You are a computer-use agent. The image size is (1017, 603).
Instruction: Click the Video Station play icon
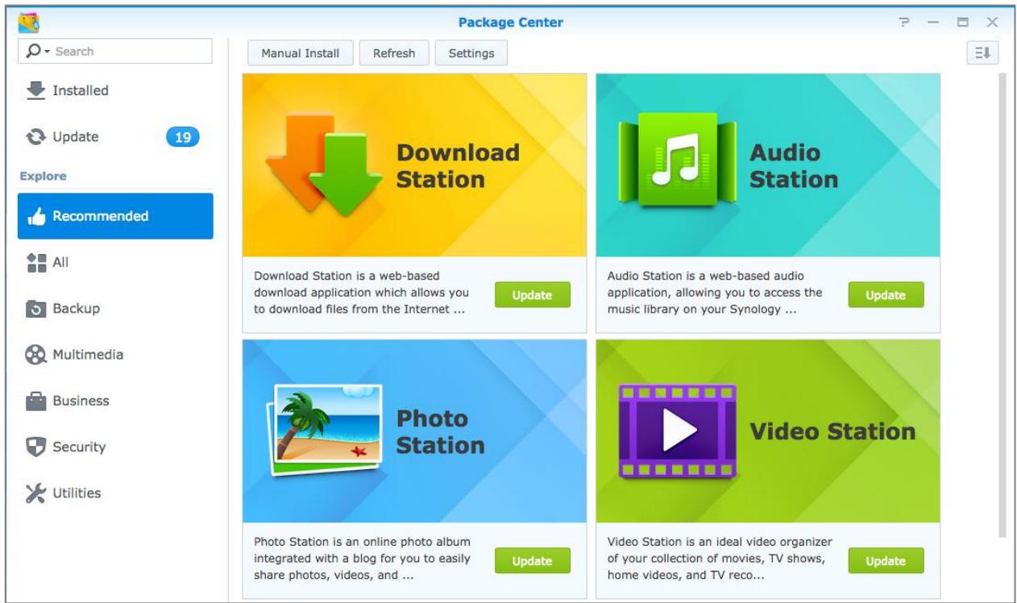677,431
